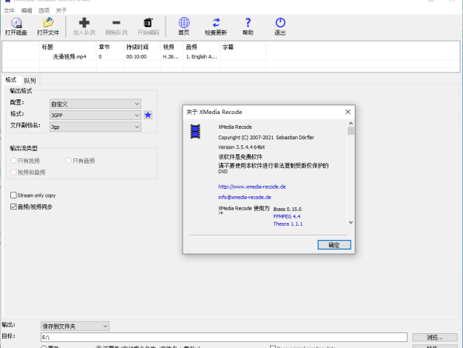
Task: Click the Version 3.5.4.4 64bit text
Action: click(x=241, y=147)
